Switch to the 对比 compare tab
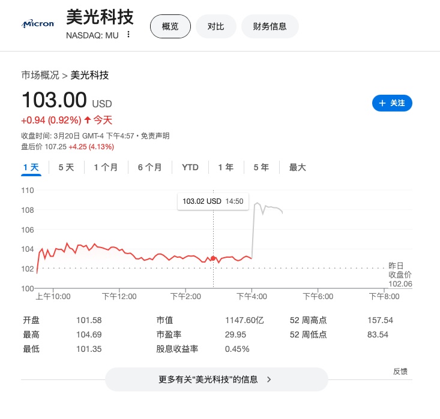The image size is (440, 419). pyautogui.click(x=215, y=26)
